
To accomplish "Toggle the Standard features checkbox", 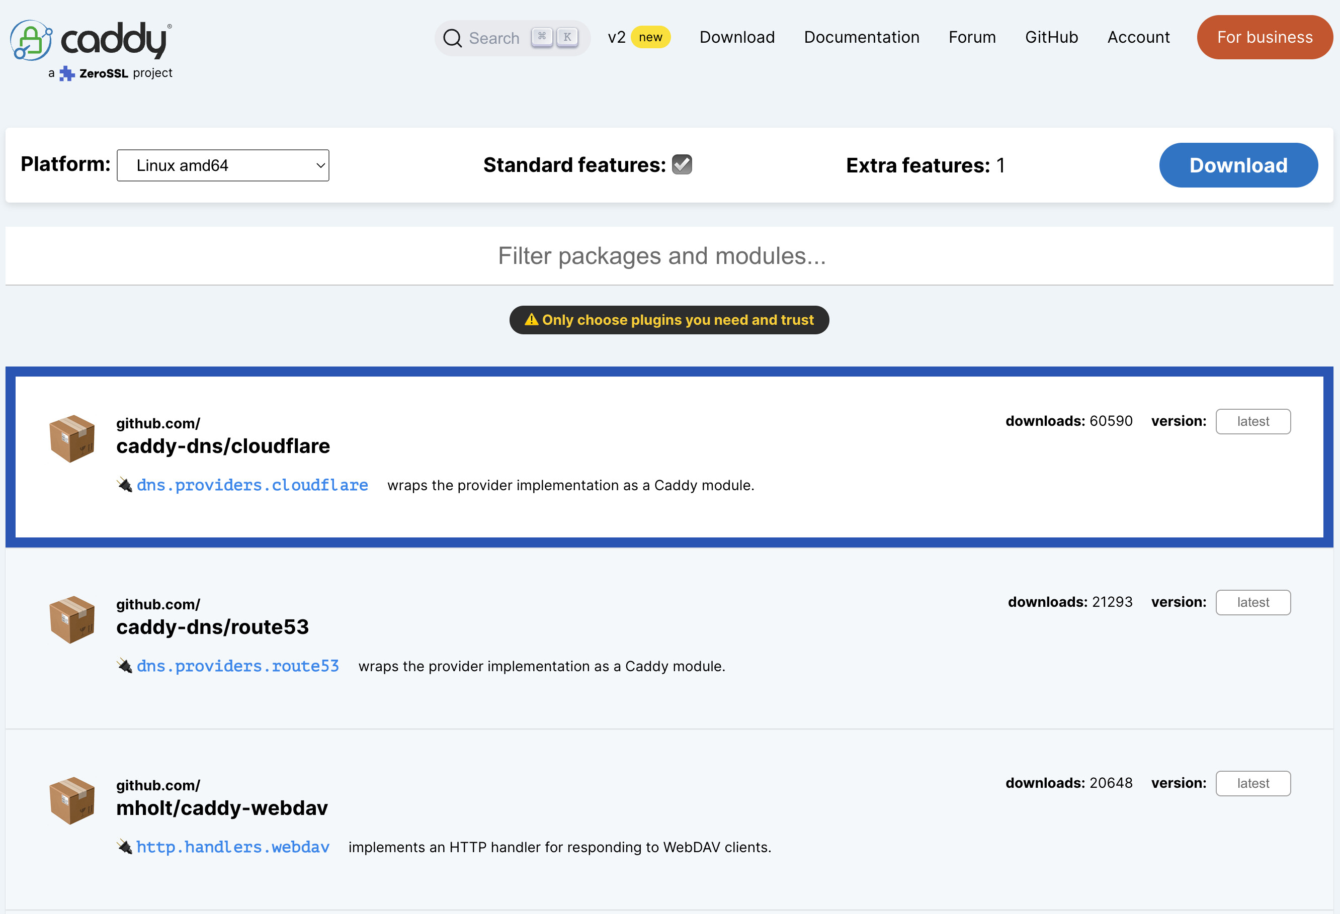I will click(682, 165).
